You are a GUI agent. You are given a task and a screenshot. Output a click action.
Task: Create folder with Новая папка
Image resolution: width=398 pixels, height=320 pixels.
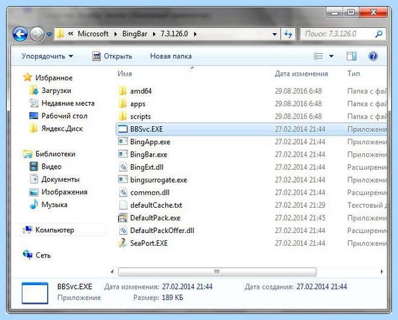171,56
